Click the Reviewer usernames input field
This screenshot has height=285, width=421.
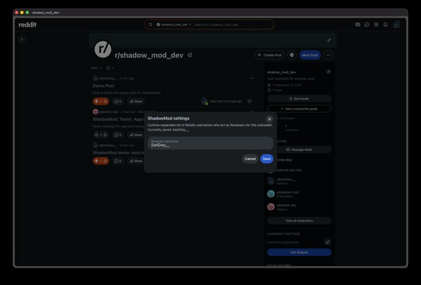pos(210,144)
